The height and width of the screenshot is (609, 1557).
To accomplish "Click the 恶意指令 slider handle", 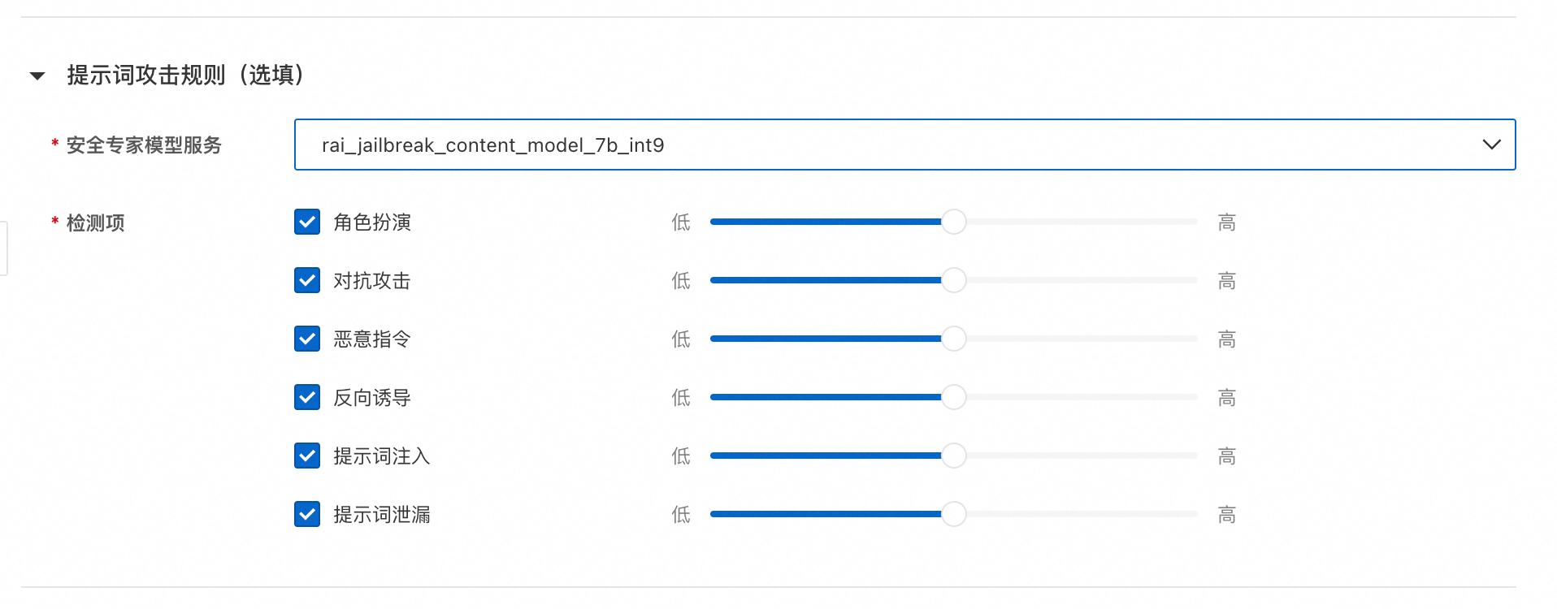I will click(x=953, y=339).
